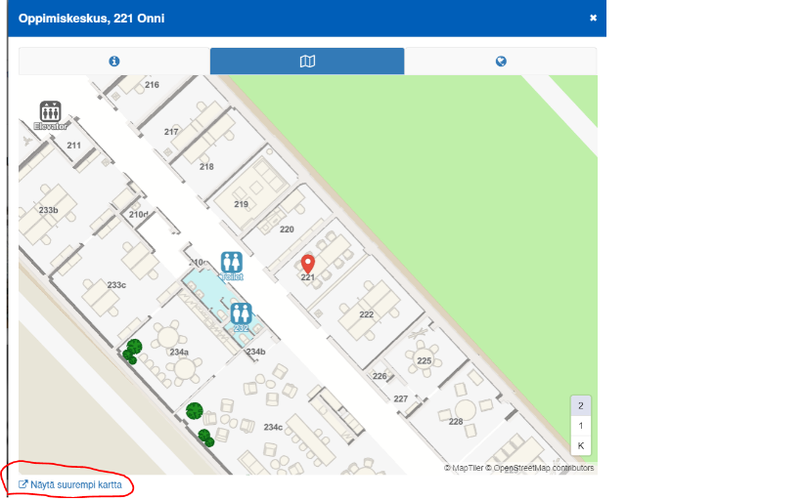Close the Oppimiskeskus dialog
The image size is (806, 501).
593,18
